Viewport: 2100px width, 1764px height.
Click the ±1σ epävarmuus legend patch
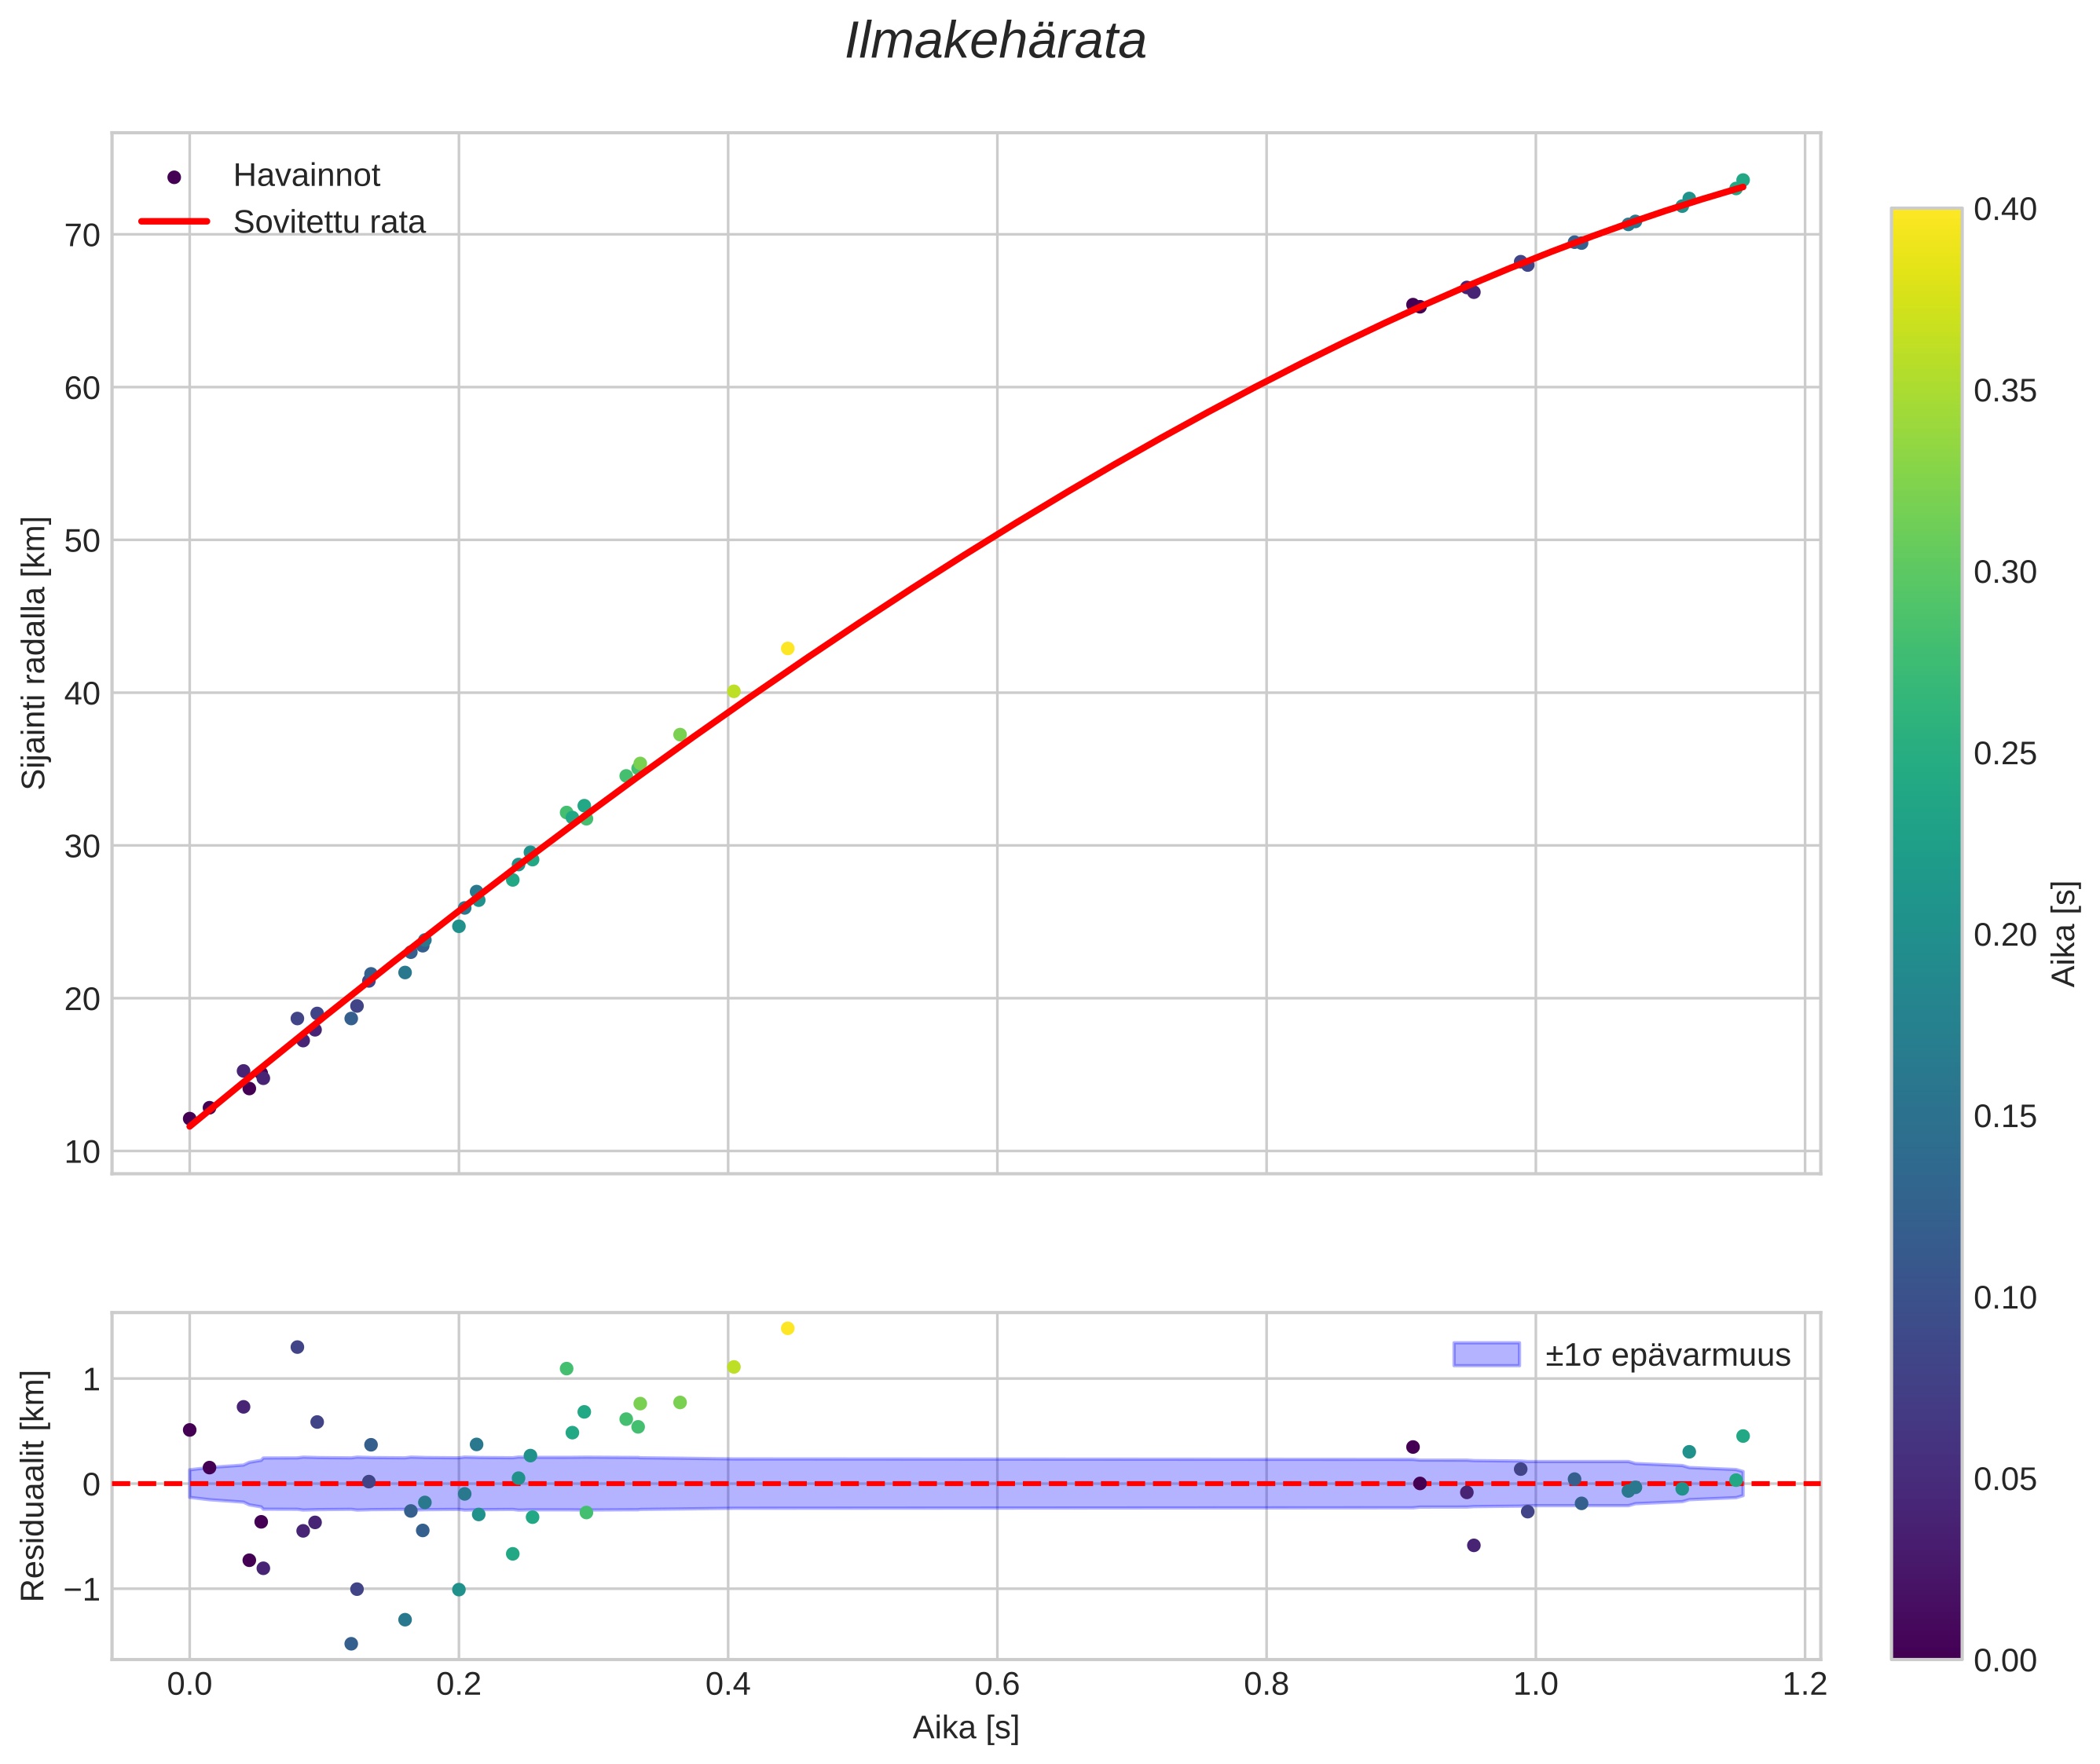tap(1486, 1354)
